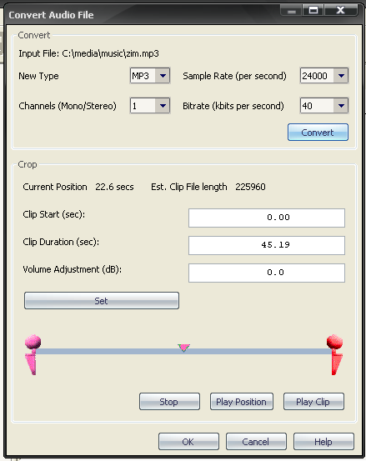Click the Play Position button
This screenshot has height=461, width=366.
point(241,402)
